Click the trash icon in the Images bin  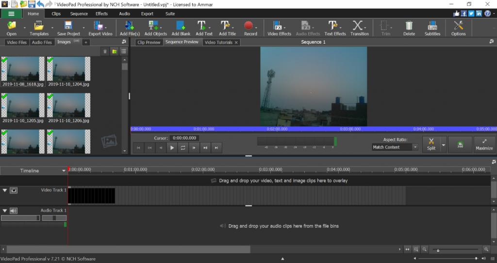(x=105, y=51)
